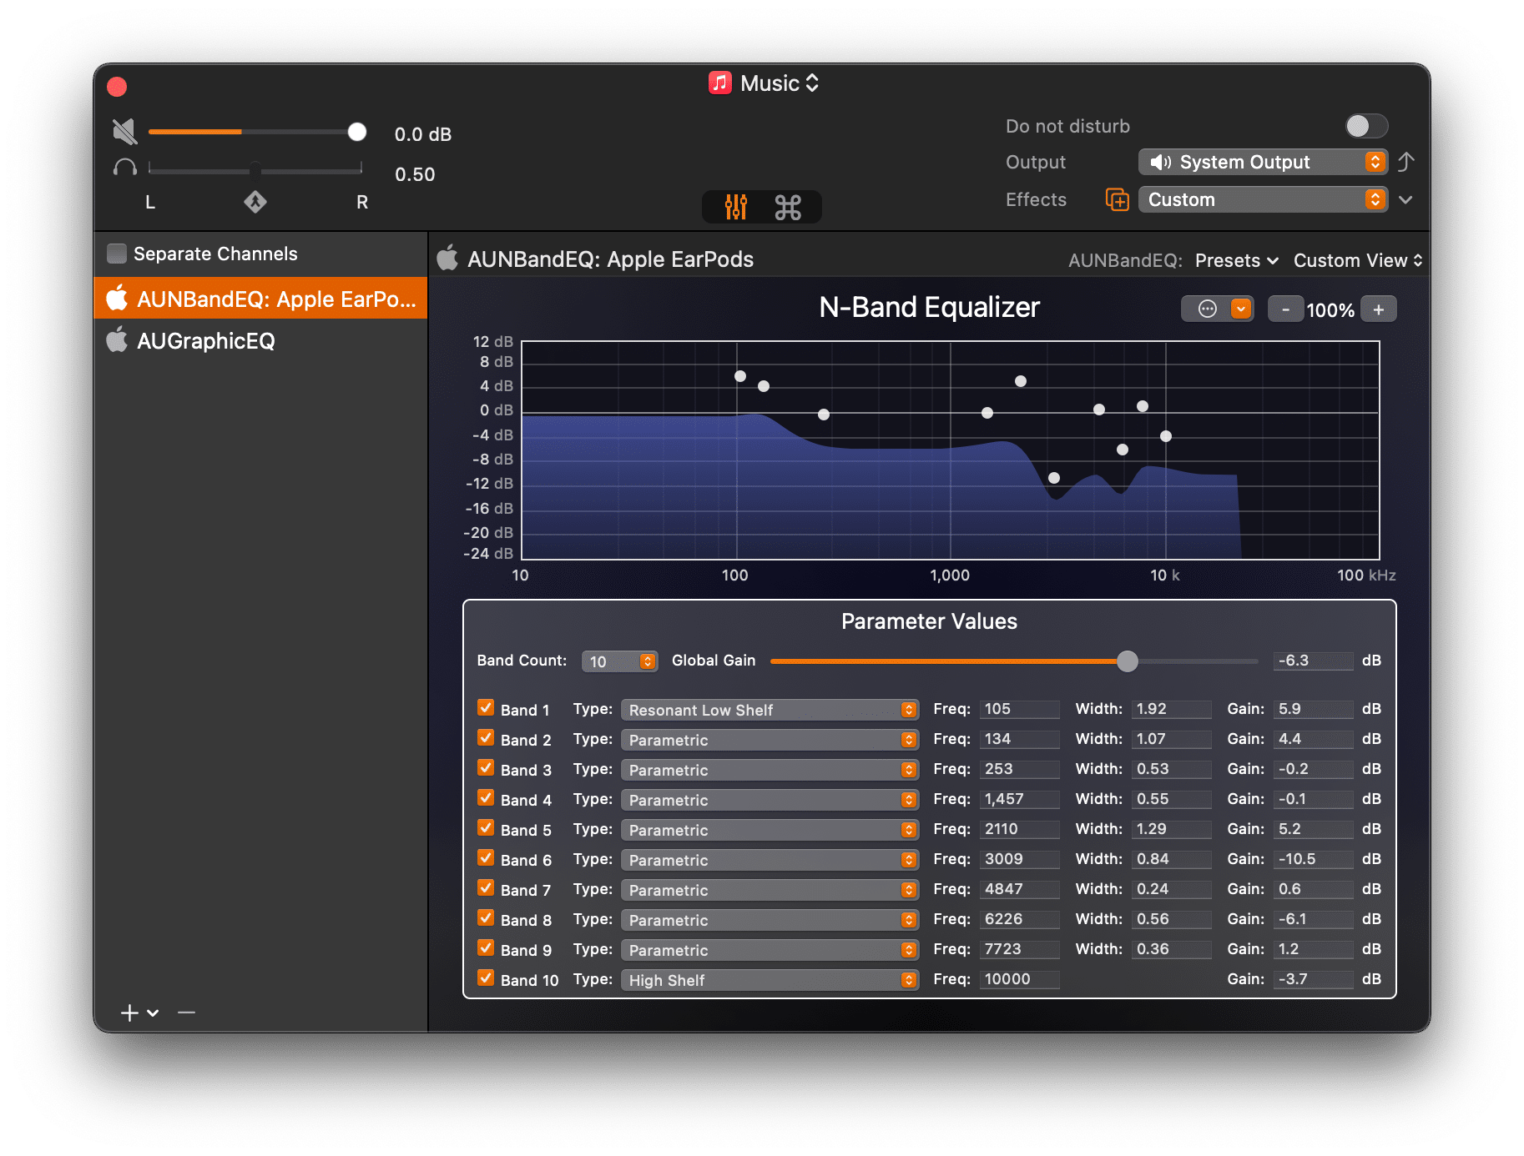Check the Separate Channels checkbox
Image resolution: width=1524 pixels, height=1156 pixels.
tap(117, 254)
